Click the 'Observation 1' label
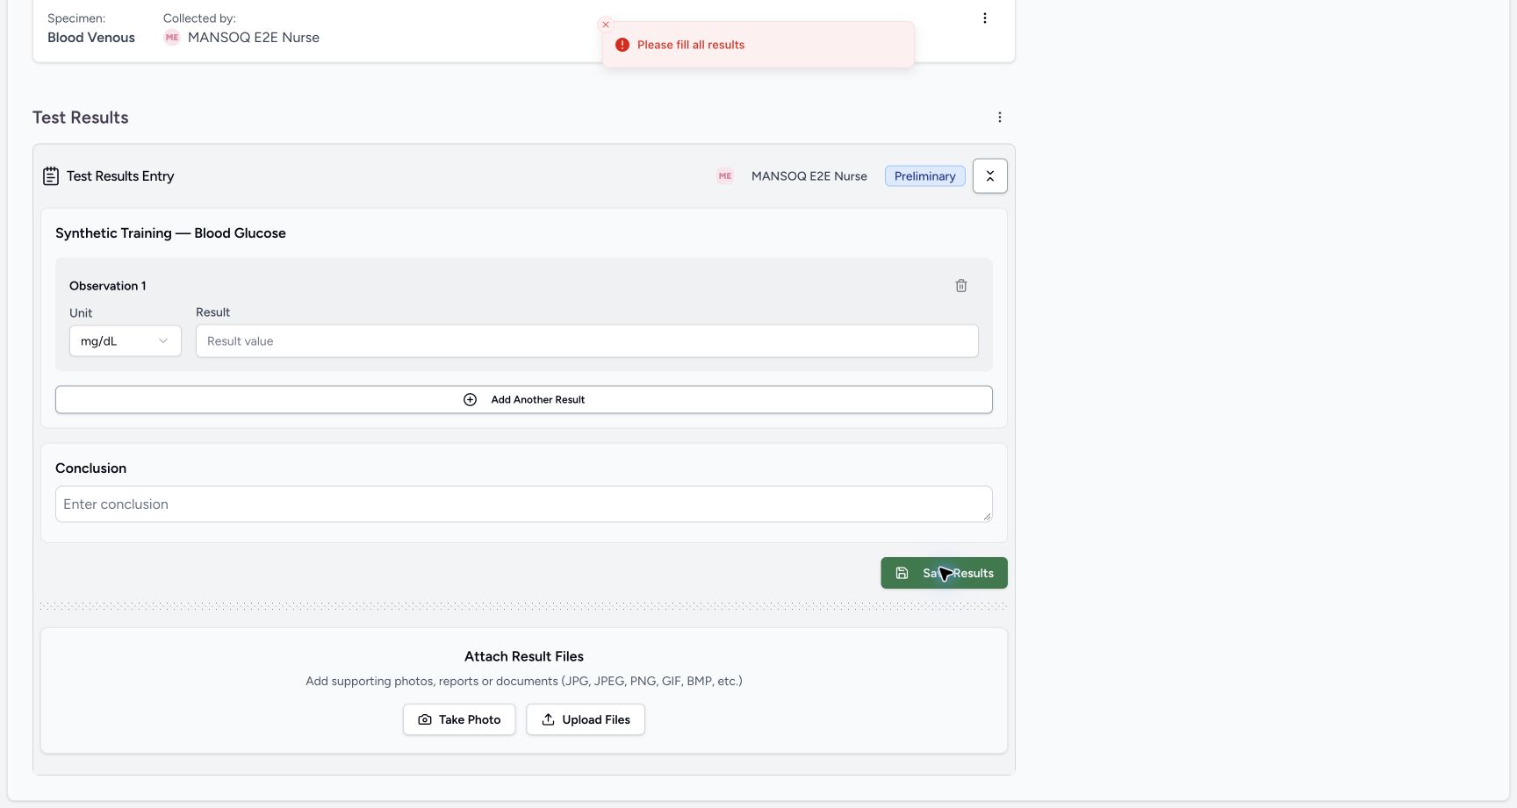This screenshot has height=808, width=1517. [108, 286]
